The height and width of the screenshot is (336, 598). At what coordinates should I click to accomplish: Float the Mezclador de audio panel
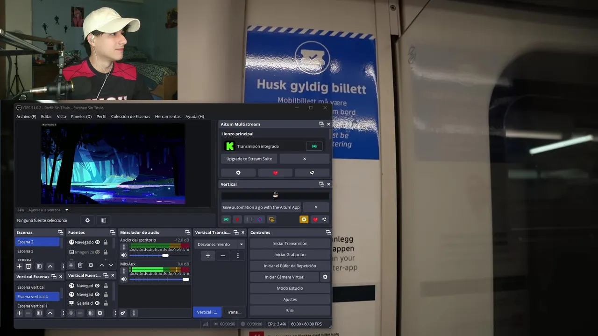(187, 232)
